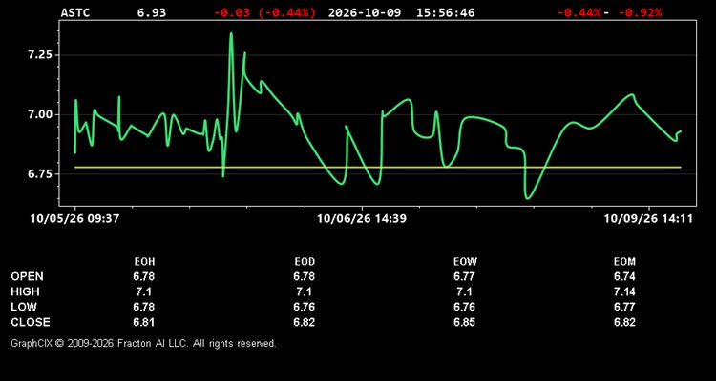Pick EOW open value 6.77
The width and height of the screenshot is (716, 381).
[x=464, y=276]
